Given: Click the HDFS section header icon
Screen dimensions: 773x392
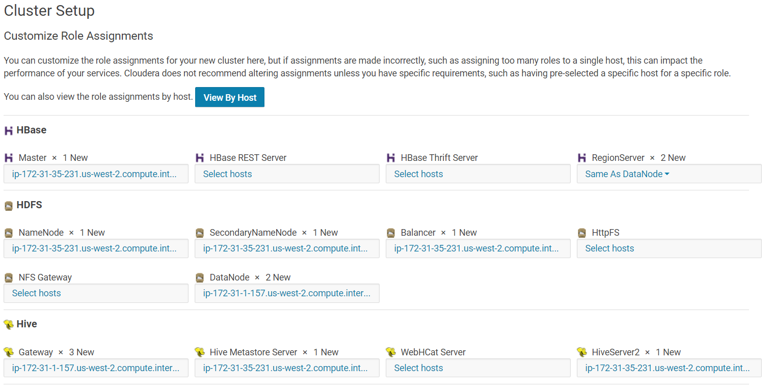Looking at the screenshot, I should pos(9,206).
